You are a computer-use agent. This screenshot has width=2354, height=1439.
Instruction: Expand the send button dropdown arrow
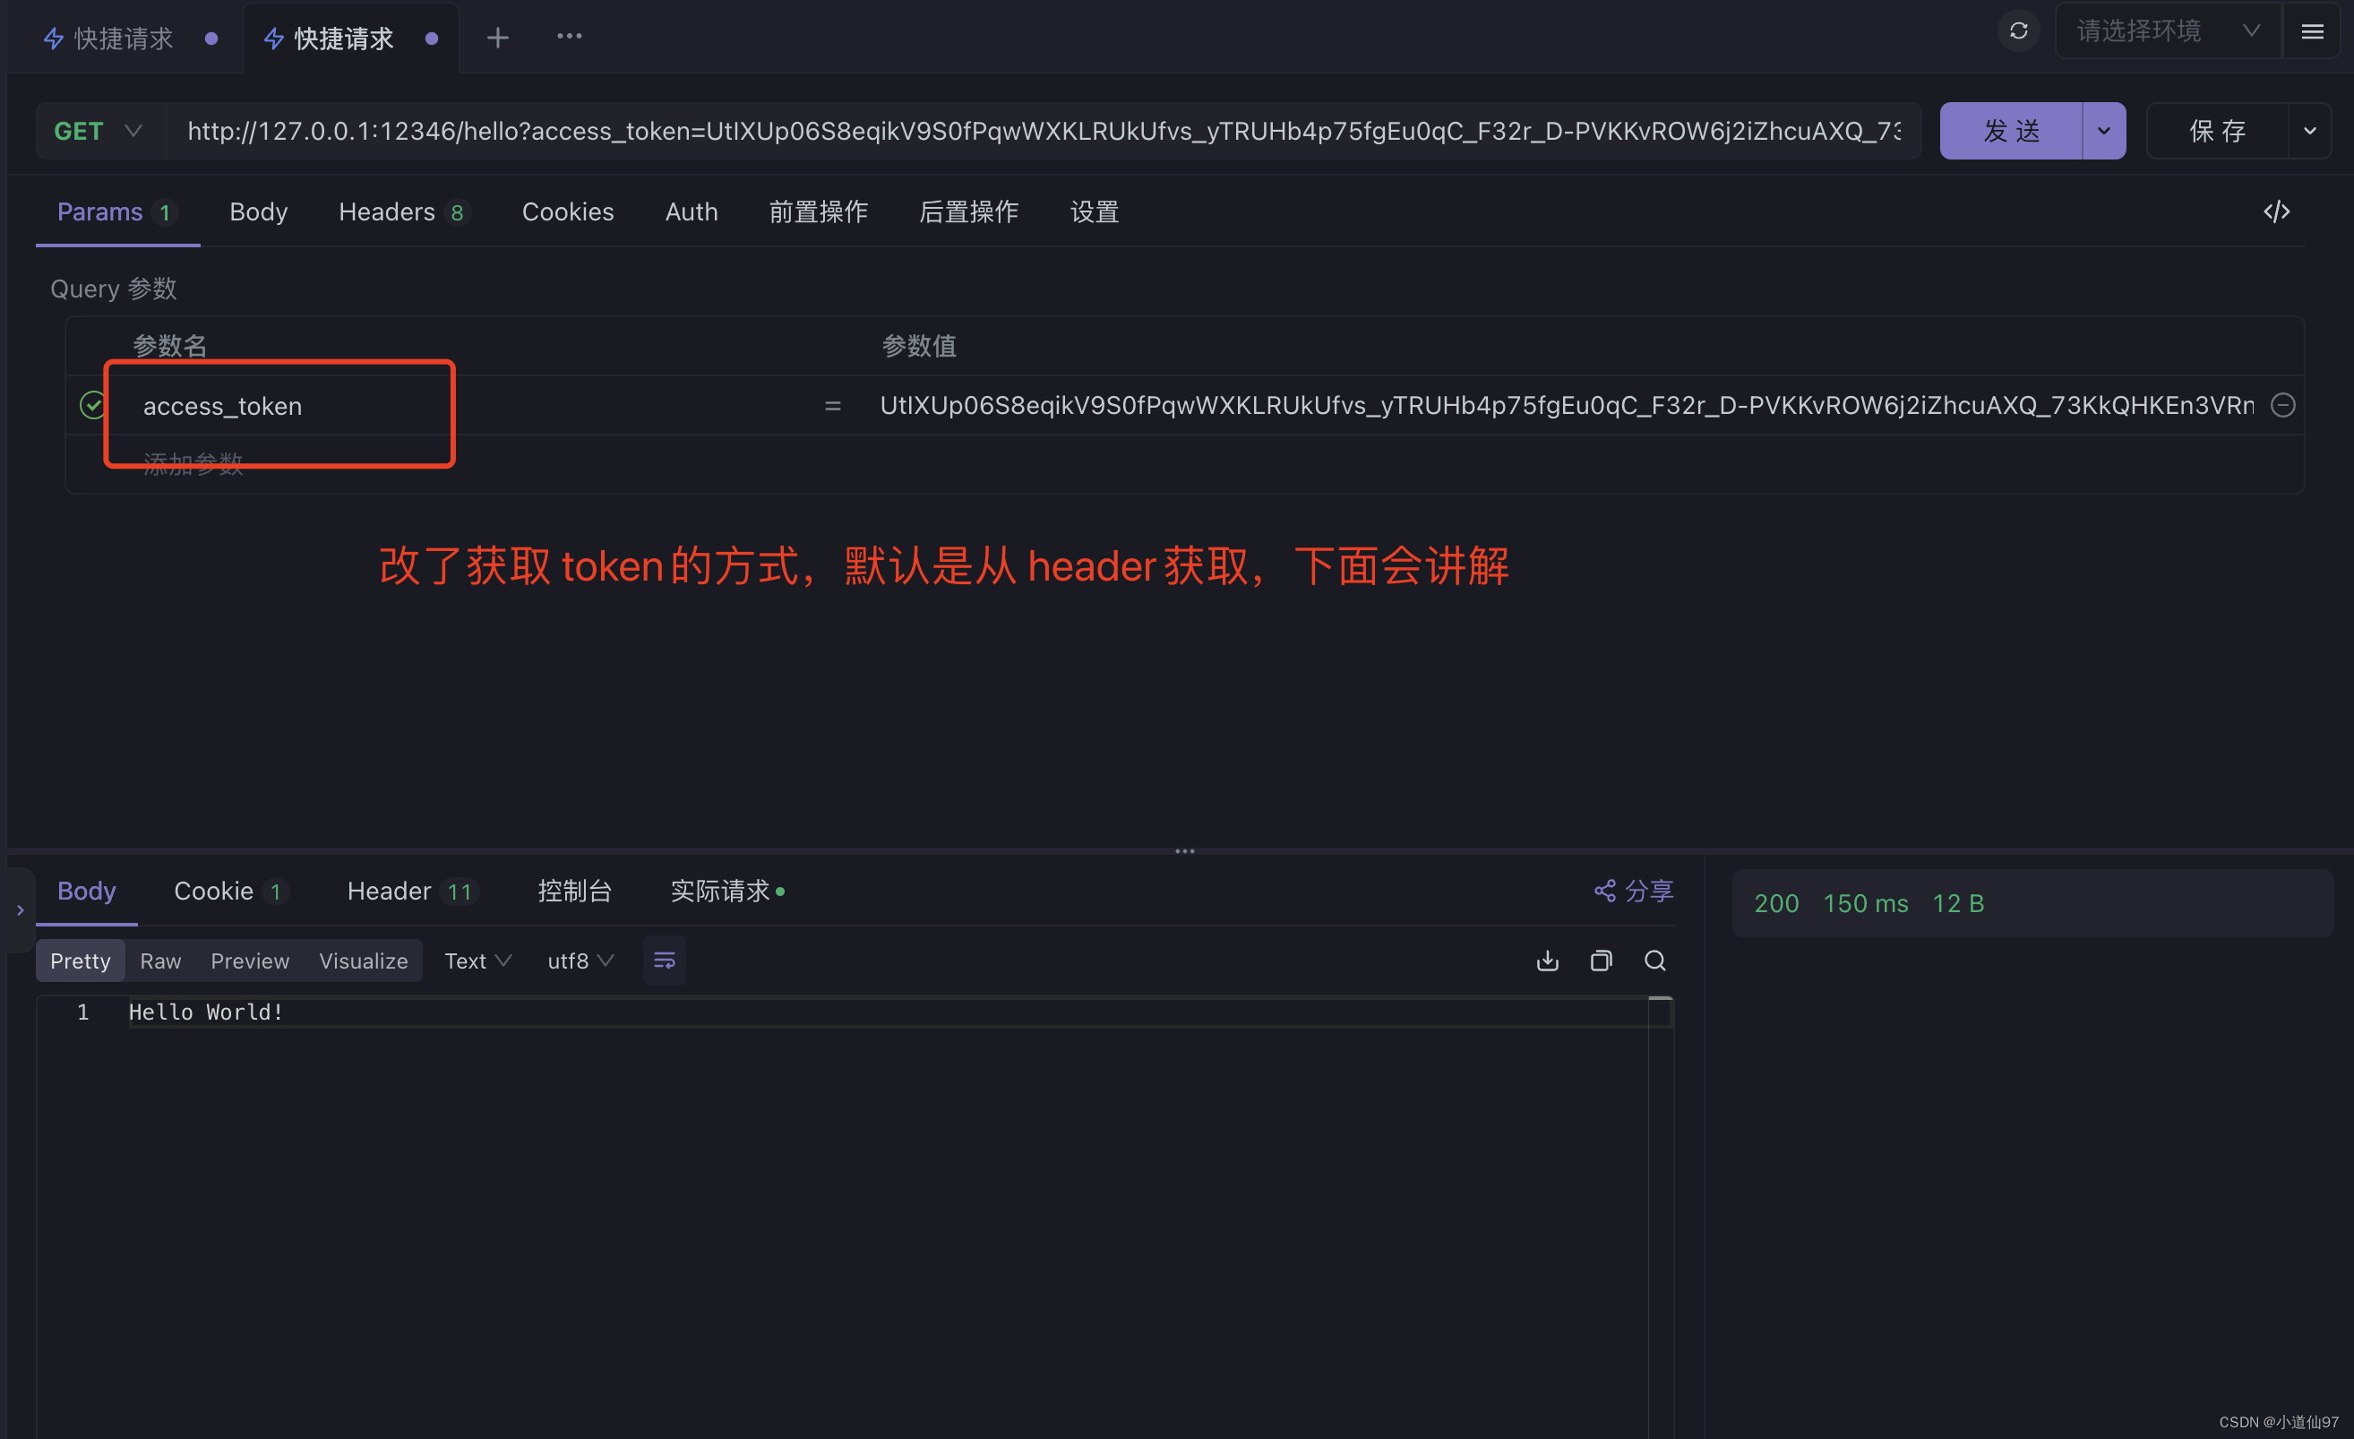pyautogui.click(x=2102, y=131)
